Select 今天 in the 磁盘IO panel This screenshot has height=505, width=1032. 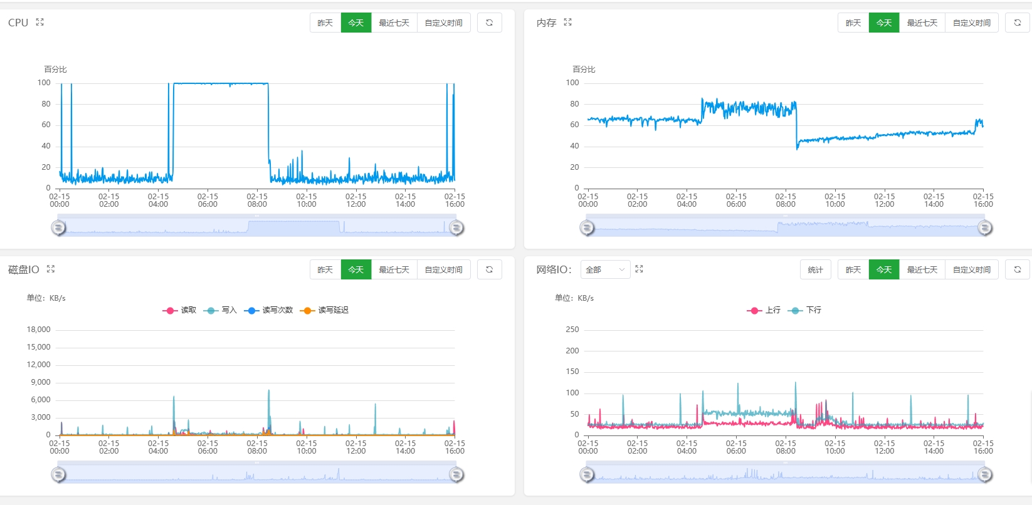coord(356,269)
